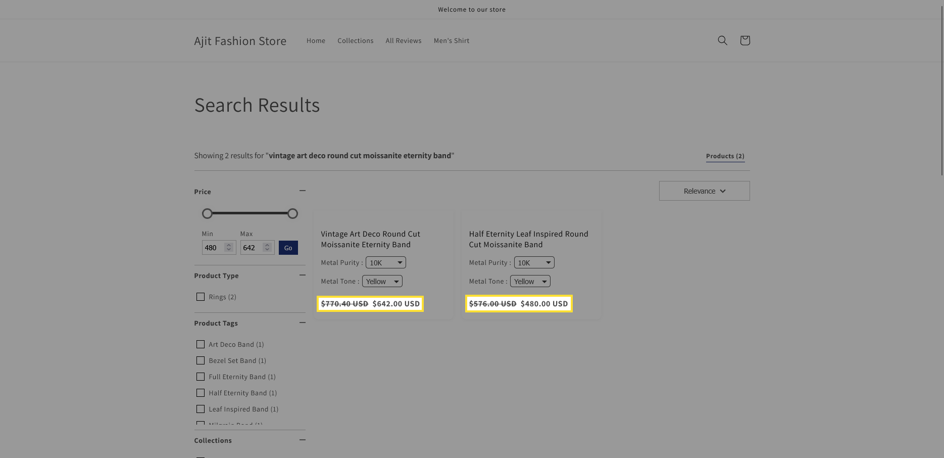The width and height of the screenshot is (944, 458).
Task: Select the Half Eternity Band checkbox
Action: click(x=201, y=393)
